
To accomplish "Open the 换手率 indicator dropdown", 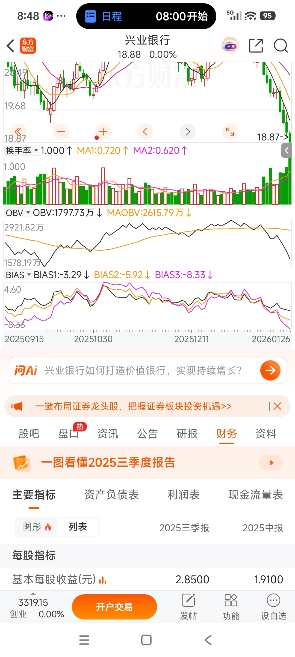I will coord(22,151).
